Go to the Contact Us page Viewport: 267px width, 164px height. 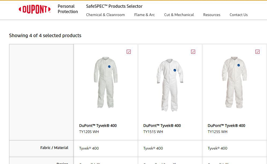pos(239,15)
